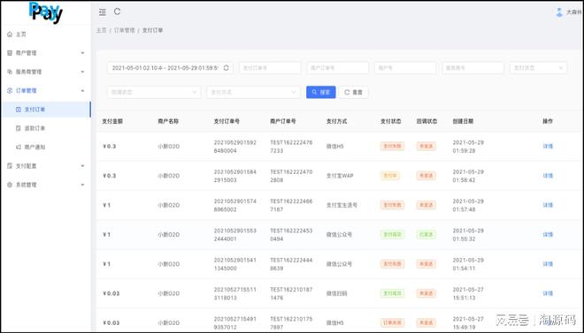The image size is (584, 333).
Task: Open the 支付方式 filter dropdown
Action: [253, 92]
